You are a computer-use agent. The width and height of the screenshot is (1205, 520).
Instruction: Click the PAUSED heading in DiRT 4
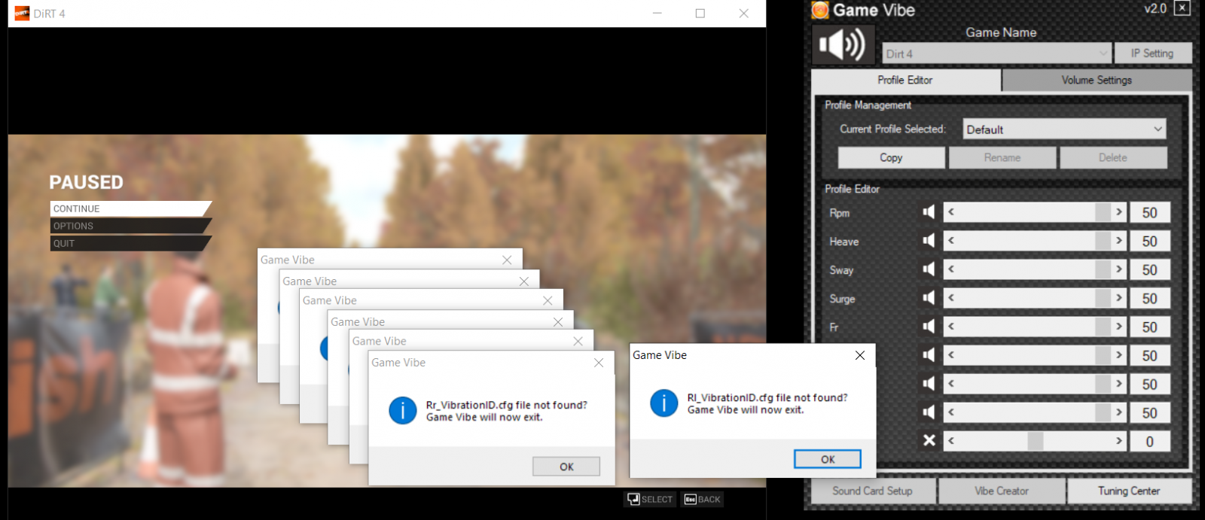[86, 182]
